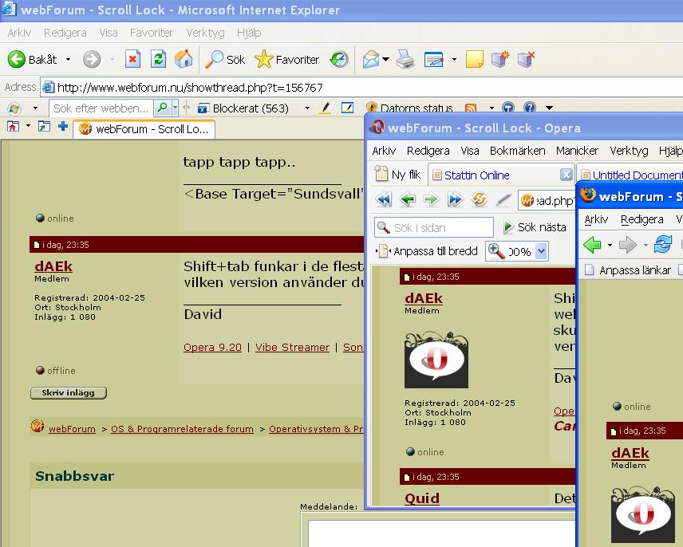The width and height of the screenshot is (683, 547).
Task: Follow the Opera 9.20 link in IE
Action: (212, 348)
